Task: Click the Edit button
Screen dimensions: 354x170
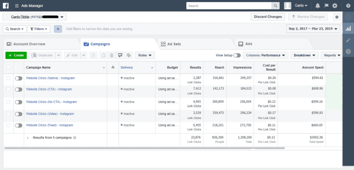Action: (72, 55)
